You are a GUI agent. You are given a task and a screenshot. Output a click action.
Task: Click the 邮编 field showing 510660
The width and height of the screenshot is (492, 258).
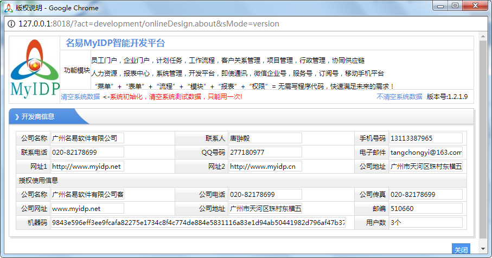(425, 209)
